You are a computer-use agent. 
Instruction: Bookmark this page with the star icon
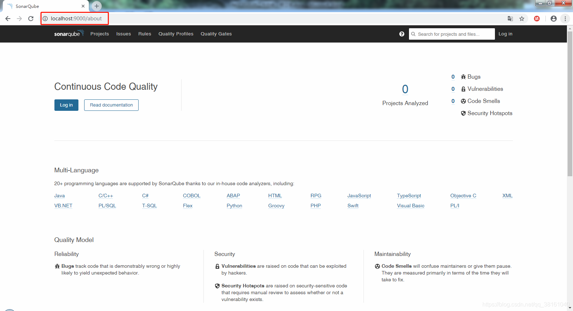[522, 19]
